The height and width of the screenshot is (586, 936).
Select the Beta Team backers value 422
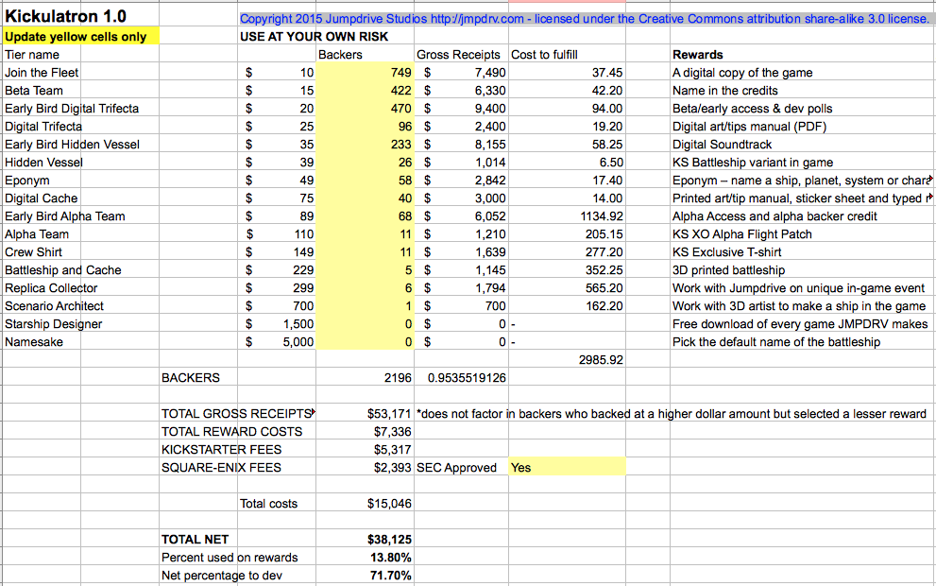pos(365,91)
